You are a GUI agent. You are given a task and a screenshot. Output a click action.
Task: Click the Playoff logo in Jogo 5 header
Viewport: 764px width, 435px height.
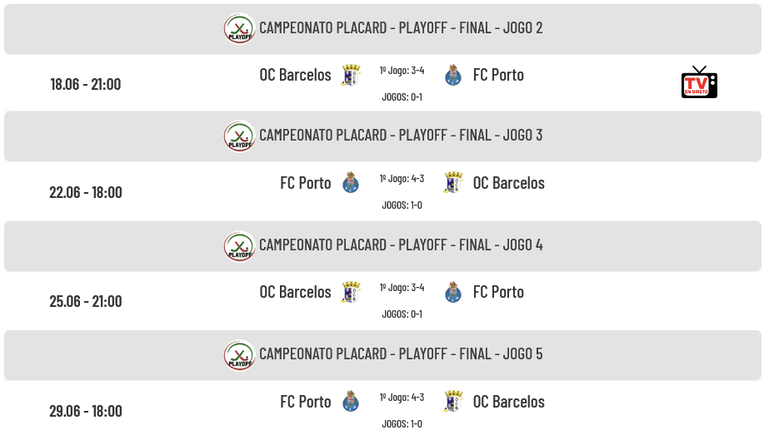pyautogui.click(x=239, y=354)
